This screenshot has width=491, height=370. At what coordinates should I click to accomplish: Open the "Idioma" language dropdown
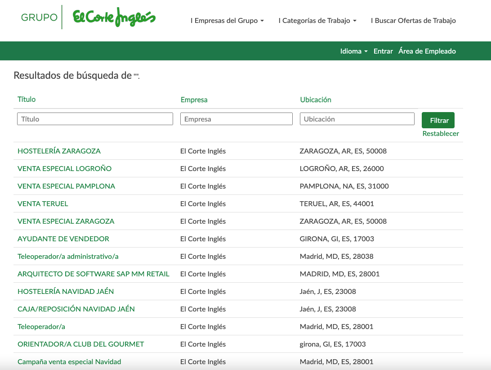(354, 51)
